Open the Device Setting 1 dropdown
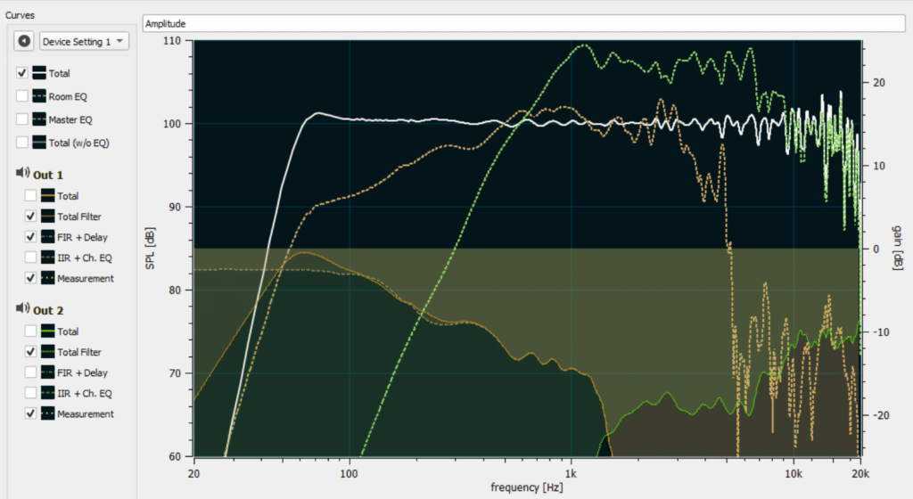Screen dimensions: 913x499 85,41
